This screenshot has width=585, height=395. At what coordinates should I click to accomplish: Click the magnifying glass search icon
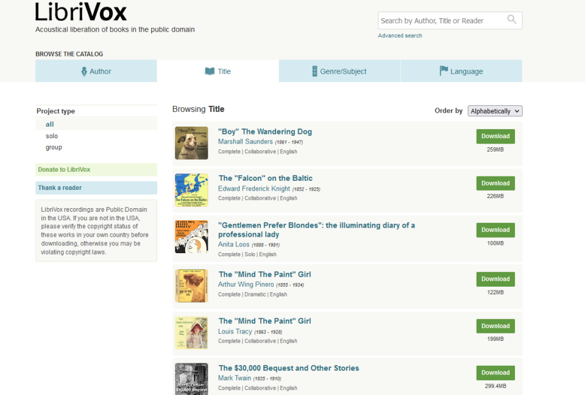tap(512, 20)
